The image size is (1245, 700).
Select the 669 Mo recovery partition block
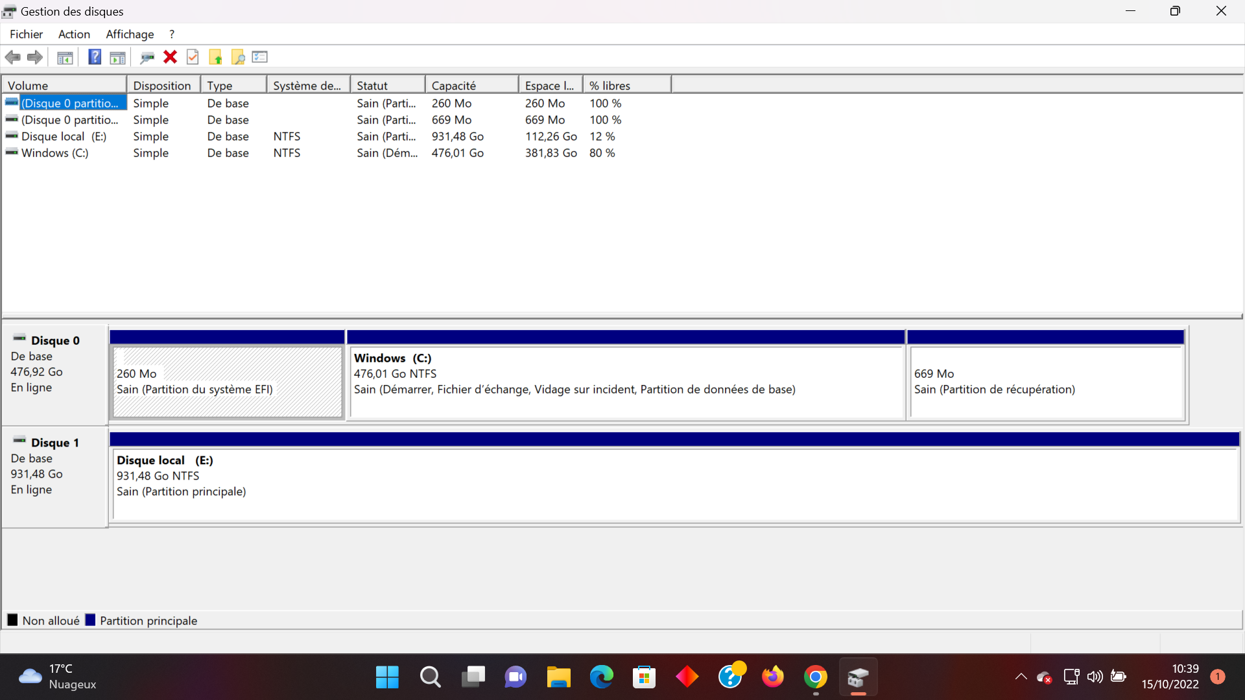(x=1046, y=382)
